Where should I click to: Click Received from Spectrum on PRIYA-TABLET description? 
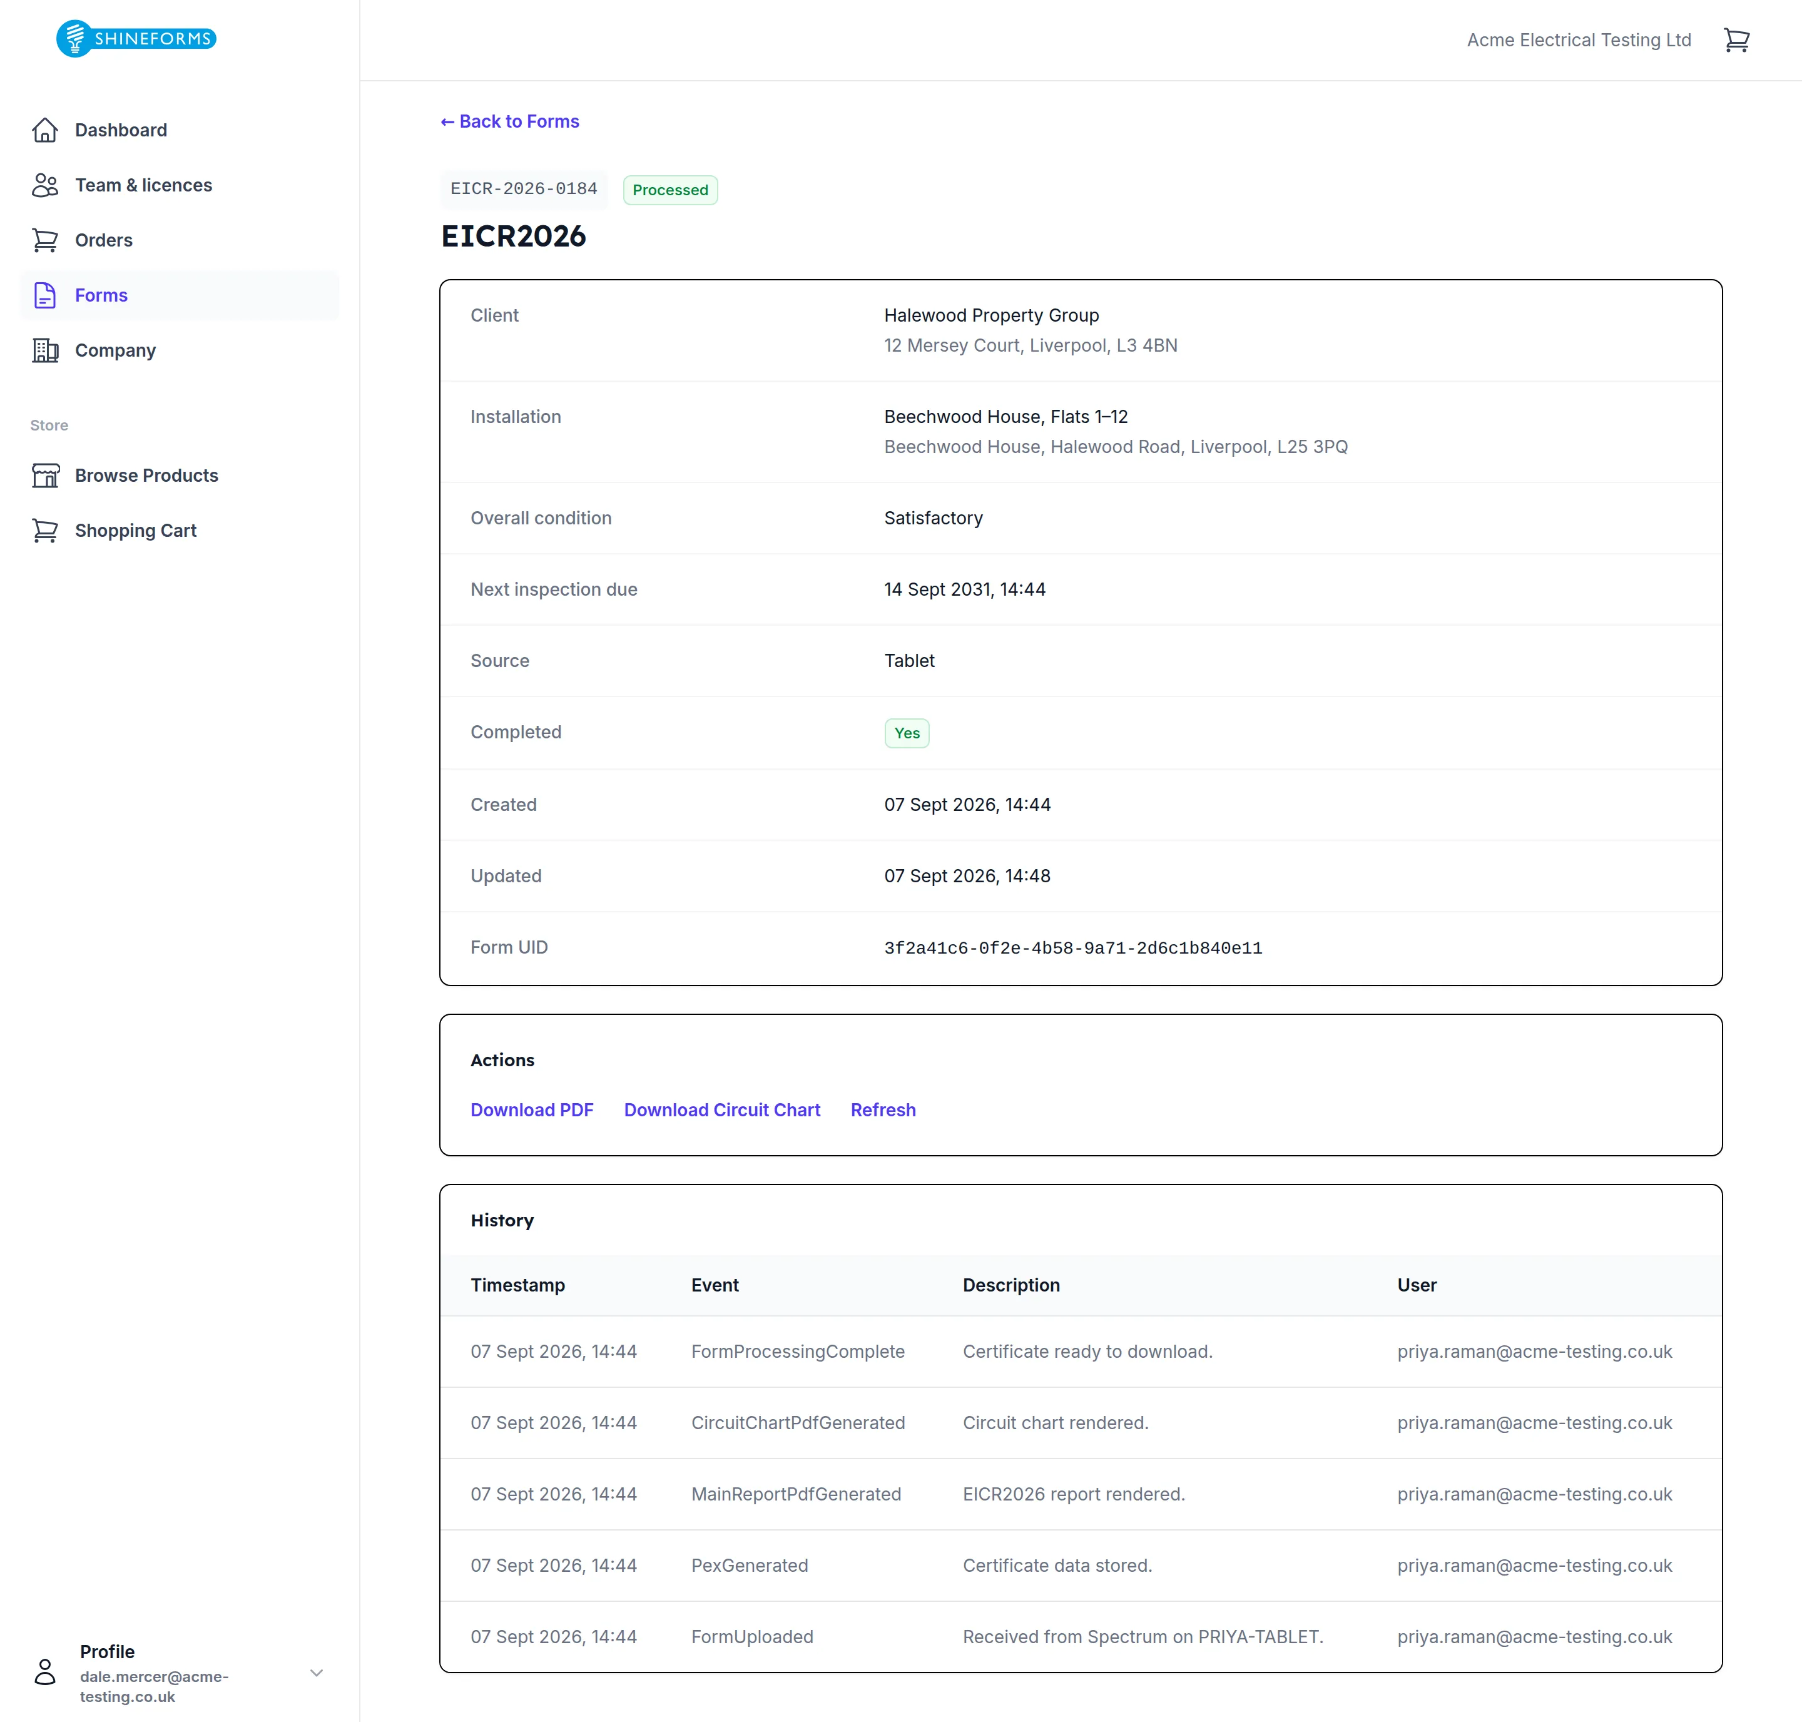pyautogui.click(x=1142, y=1638)
